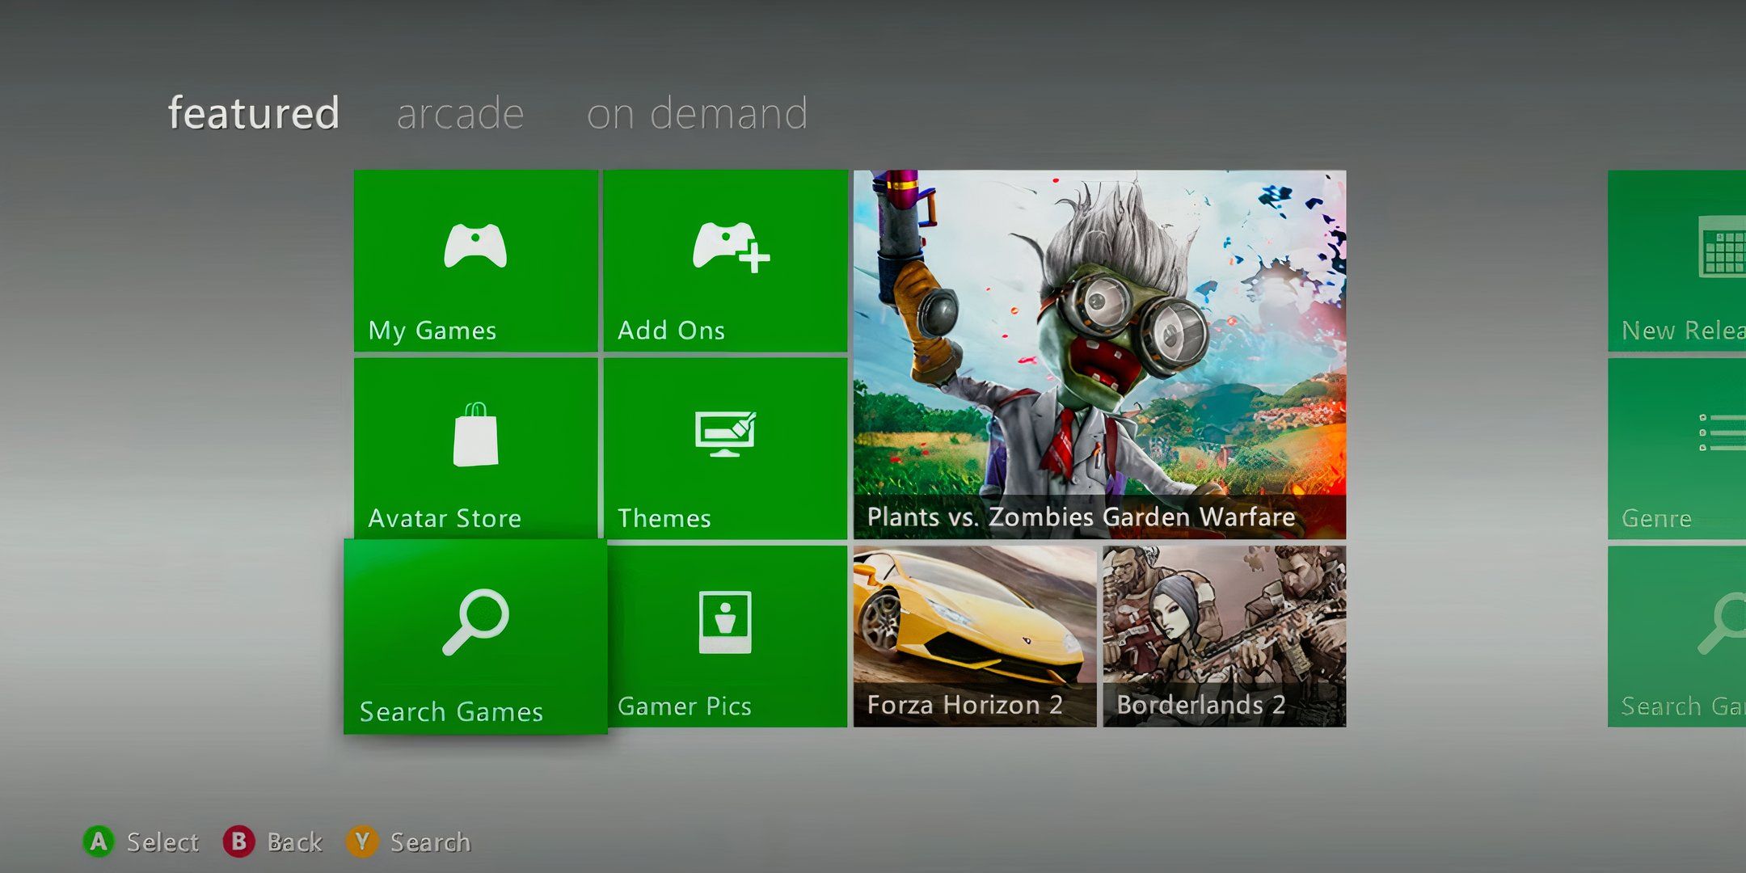
Task: Open the Borderlands 2 thumbnail
Action: pos(1225,636)
